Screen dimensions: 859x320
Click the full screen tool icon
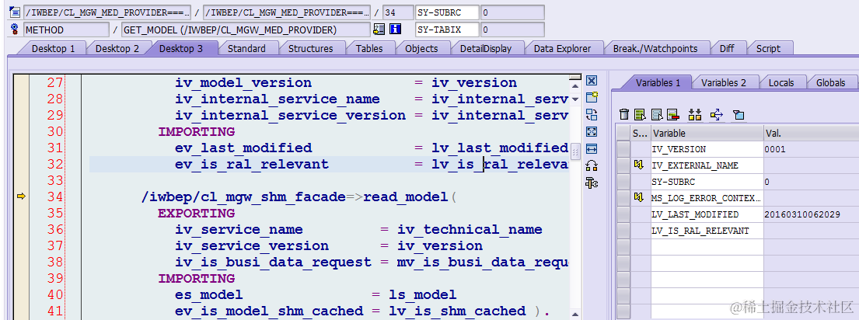point(591,132)
